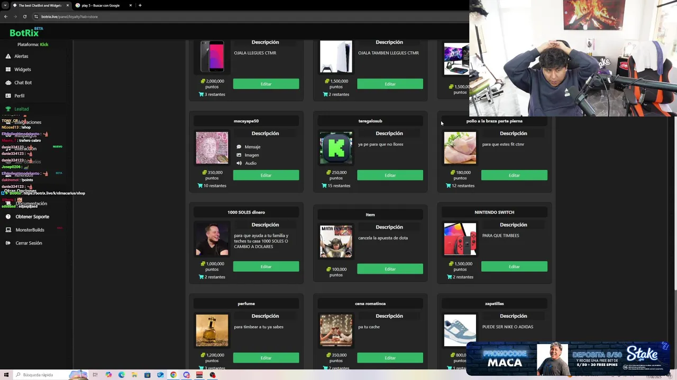Switch to Chrome on the taskbar

[173, 375]
